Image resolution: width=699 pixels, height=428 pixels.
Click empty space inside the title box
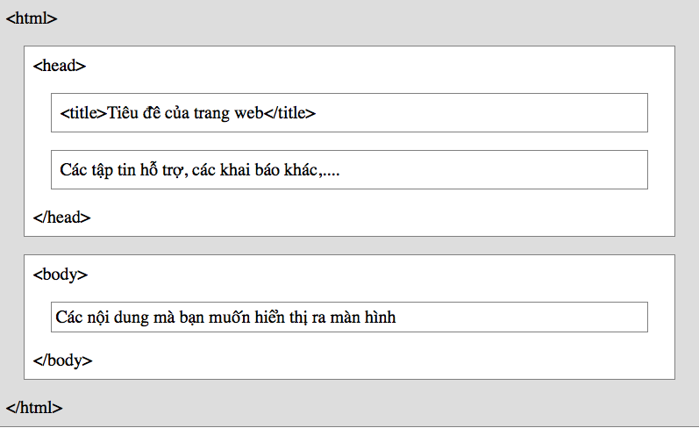click(x=481, y=113)
